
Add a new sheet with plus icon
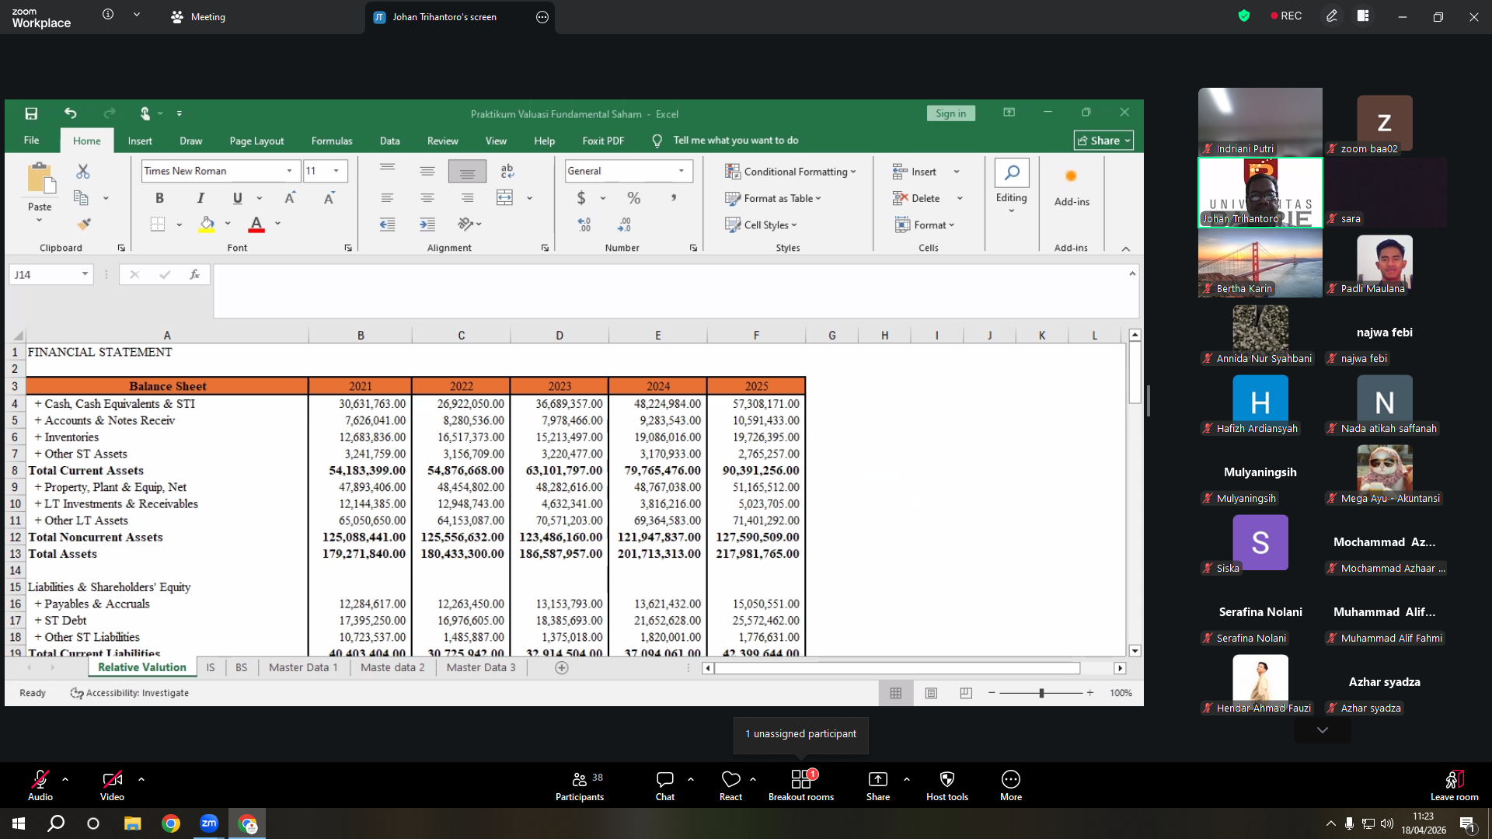pos(562,668)
